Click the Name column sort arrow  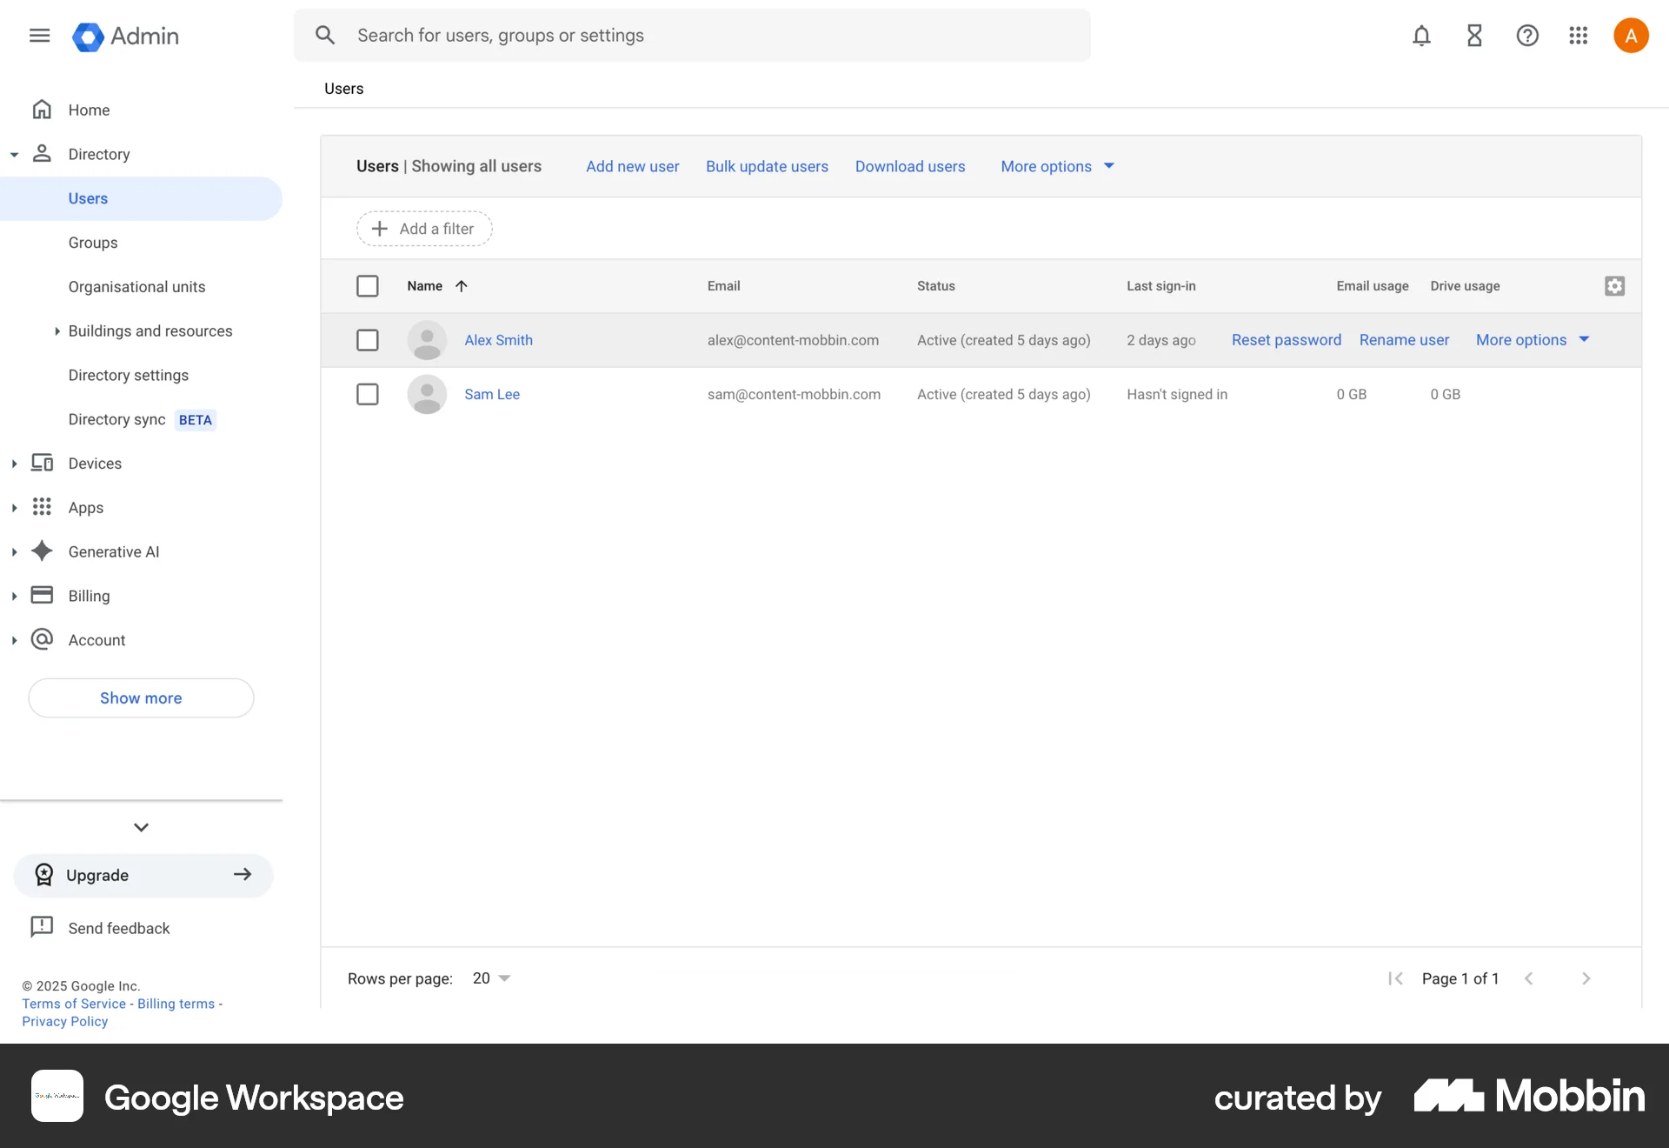pyautogui.click(x=461, y=285)
